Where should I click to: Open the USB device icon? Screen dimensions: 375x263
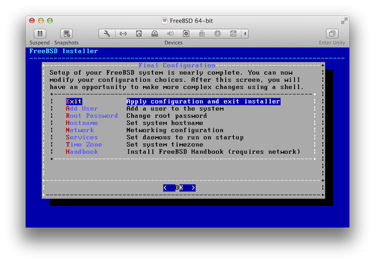(202, 34)
